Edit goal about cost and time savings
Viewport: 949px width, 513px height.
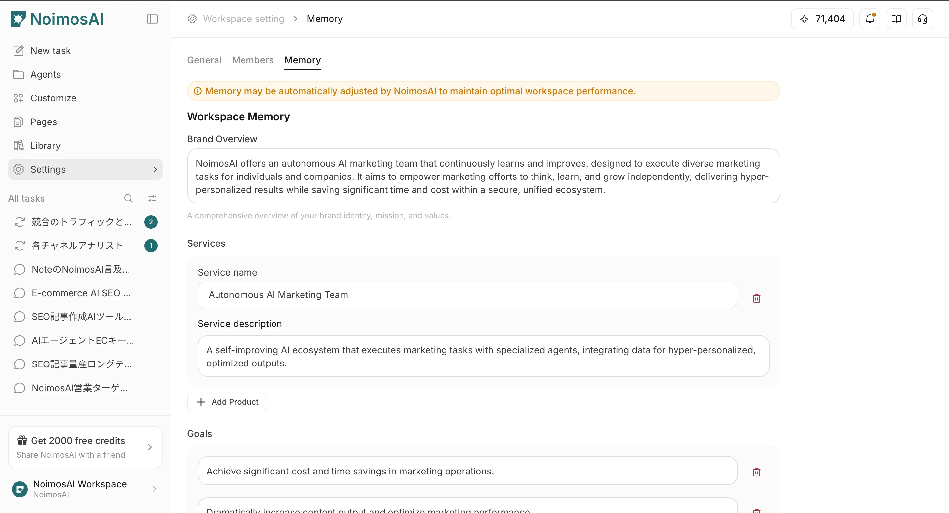point(468,471)
